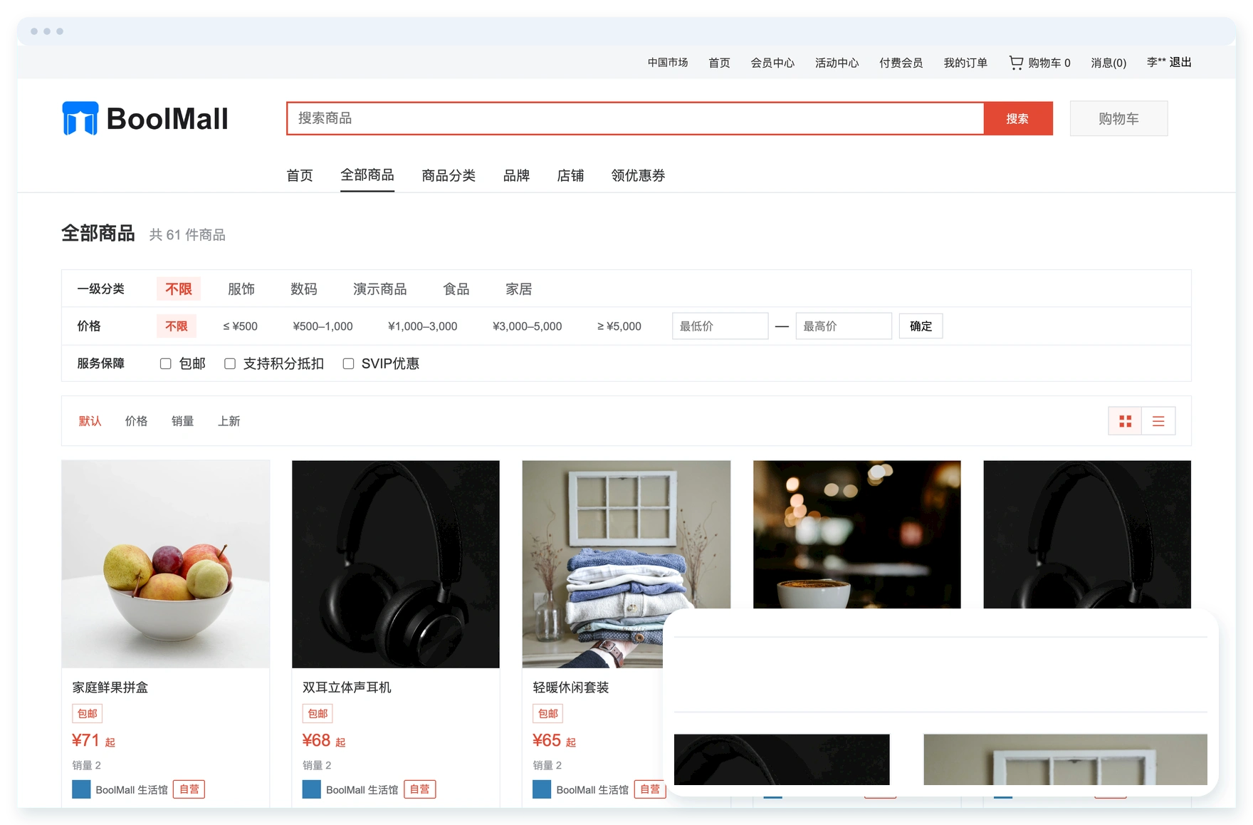Click store avatar under 双耳立体声耳机
The width and height of the screenshot is (1253, 825).
[311, 789]
